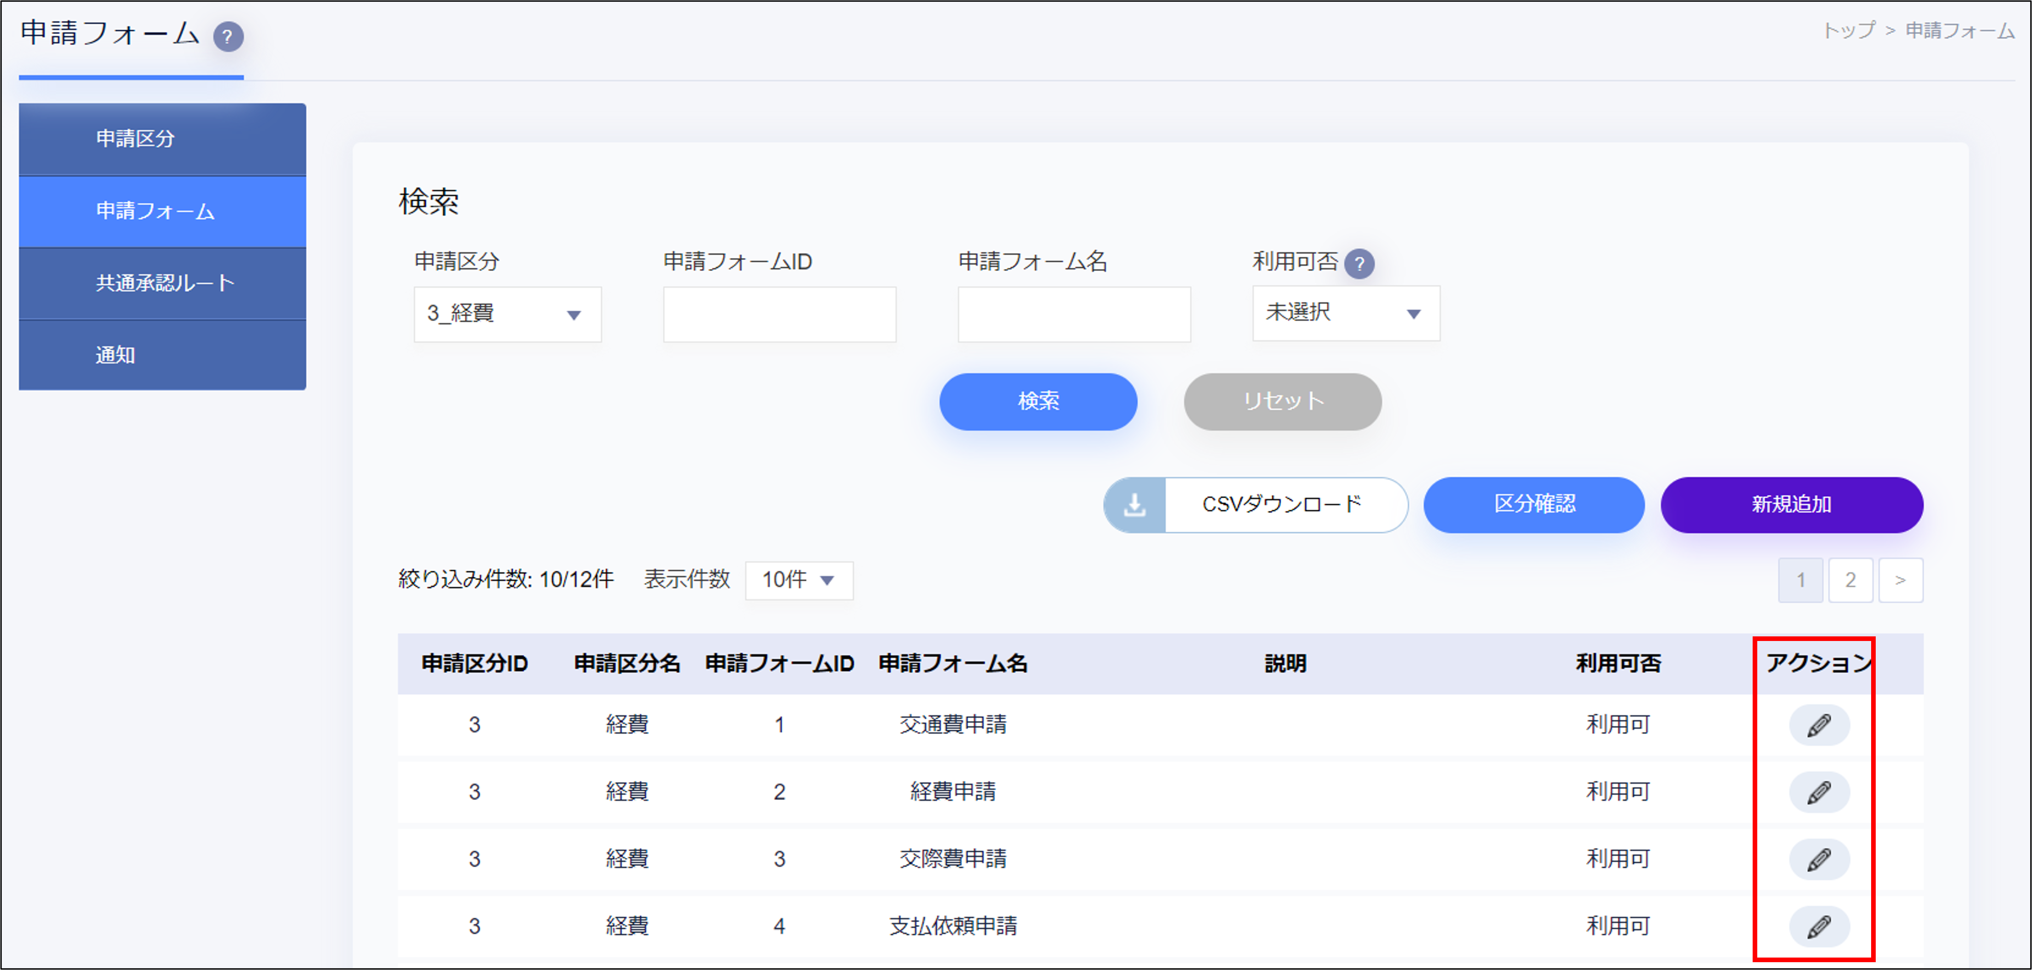Go to page 1 in pagination

click(x=1800, y=580)
